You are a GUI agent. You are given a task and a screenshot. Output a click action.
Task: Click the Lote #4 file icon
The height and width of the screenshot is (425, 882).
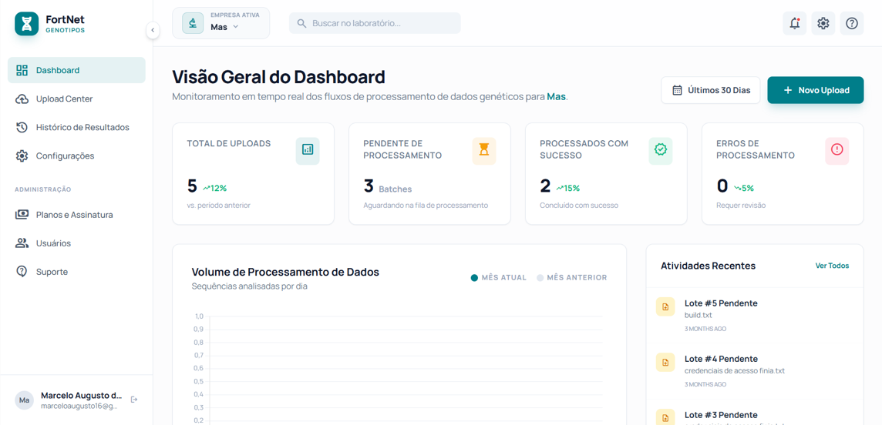pyautogui.click(x=665, y=362)
